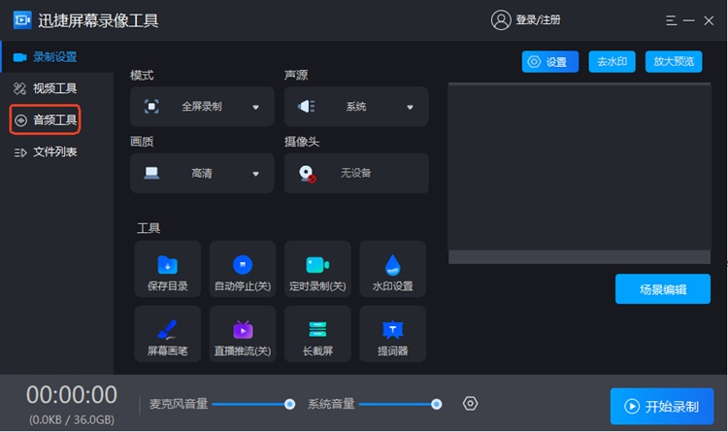Toggle 自动停止 auto-stop tool
This screenshot has width=728, height=432.
tap(243, 269)
